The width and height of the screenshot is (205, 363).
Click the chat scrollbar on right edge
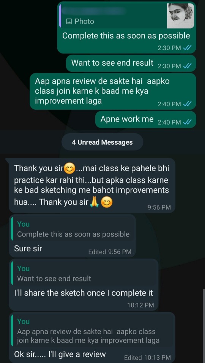203,325
